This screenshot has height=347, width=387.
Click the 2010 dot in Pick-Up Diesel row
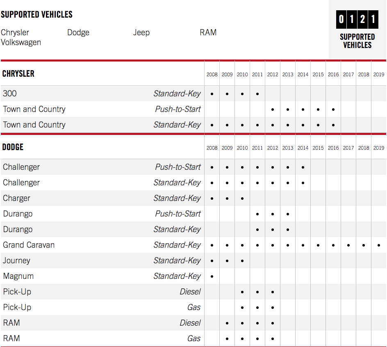pos(242,292)
